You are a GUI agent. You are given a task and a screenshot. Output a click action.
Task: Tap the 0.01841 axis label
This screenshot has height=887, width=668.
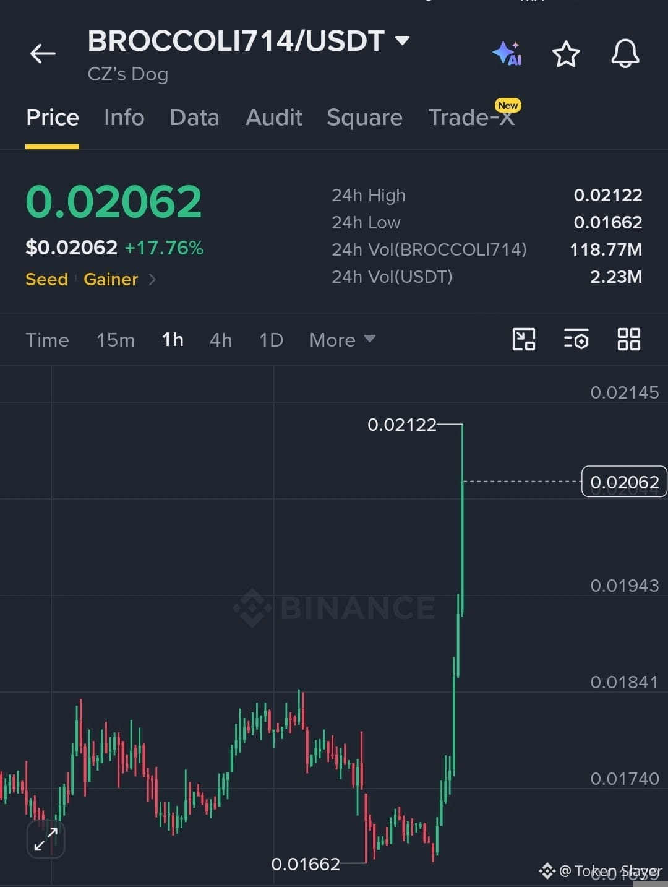tap(625, 682)
